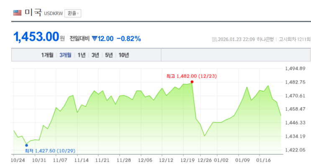
Task: Select the 3개월 period tab
Action: [x=65, y=55]
